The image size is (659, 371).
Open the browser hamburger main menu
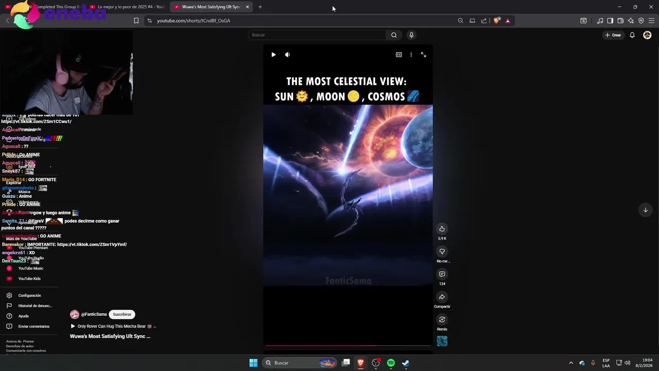651,21
